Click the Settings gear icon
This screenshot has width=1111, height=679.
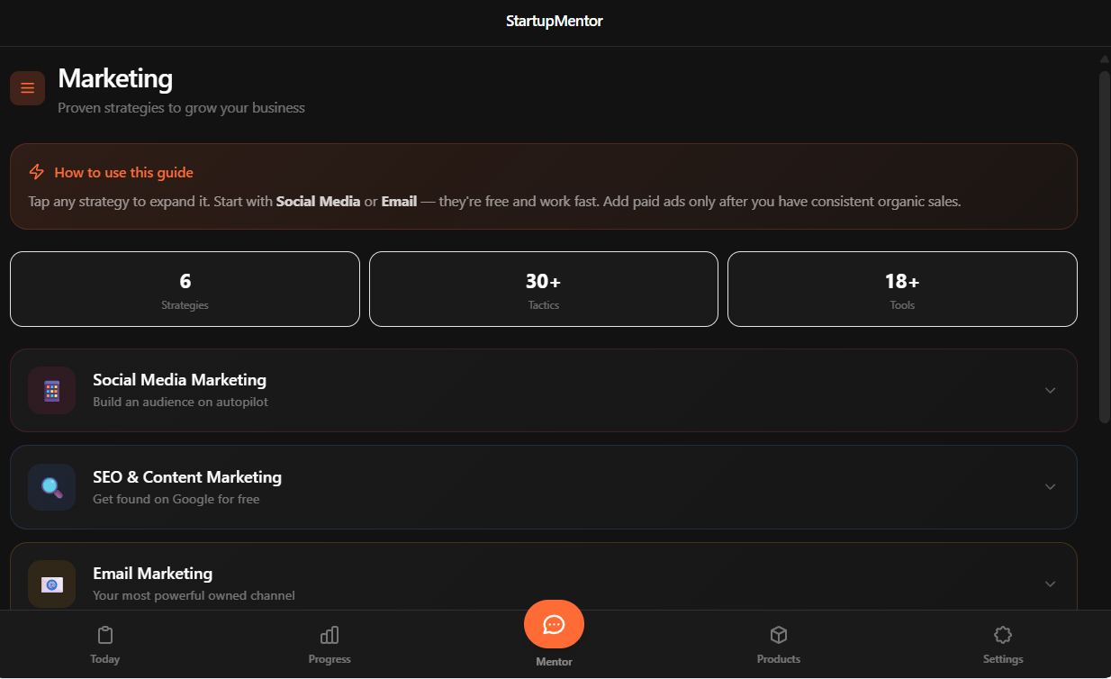[1002, 635]
